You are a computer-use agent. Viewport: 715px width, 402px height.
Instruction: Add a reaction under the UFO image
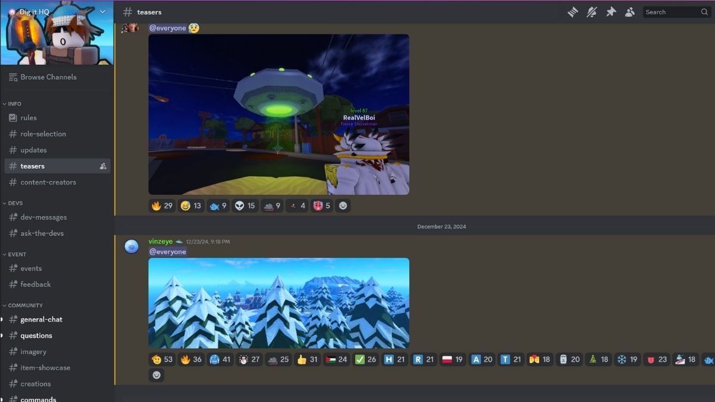point(343,205)
